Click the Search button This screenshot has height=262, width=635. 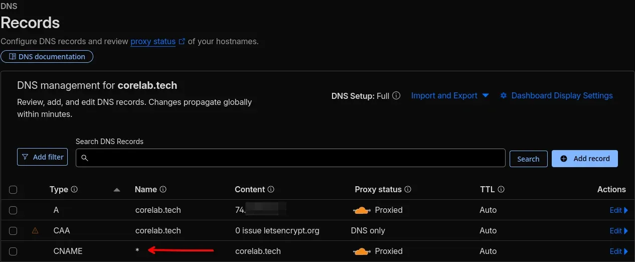coord(528,159)
